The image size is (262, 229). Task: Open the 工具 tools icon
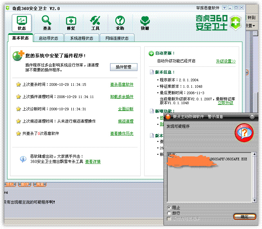click(95, 23)
